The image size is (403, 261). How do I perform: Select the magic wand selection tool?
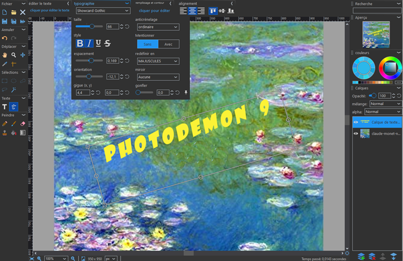[13, 90]
